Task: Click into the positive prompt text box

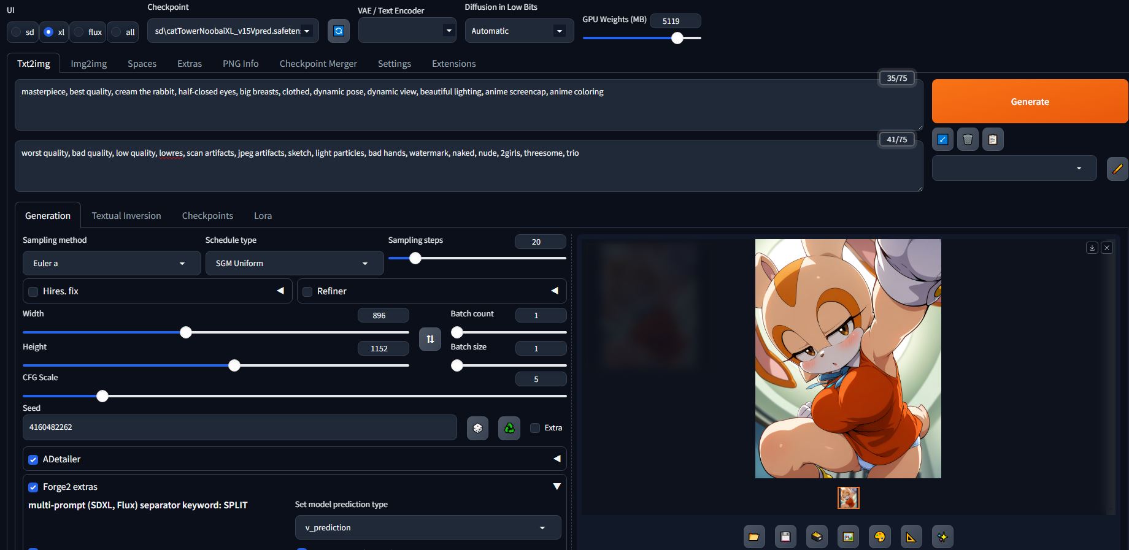Action: (x=469, y=105)
